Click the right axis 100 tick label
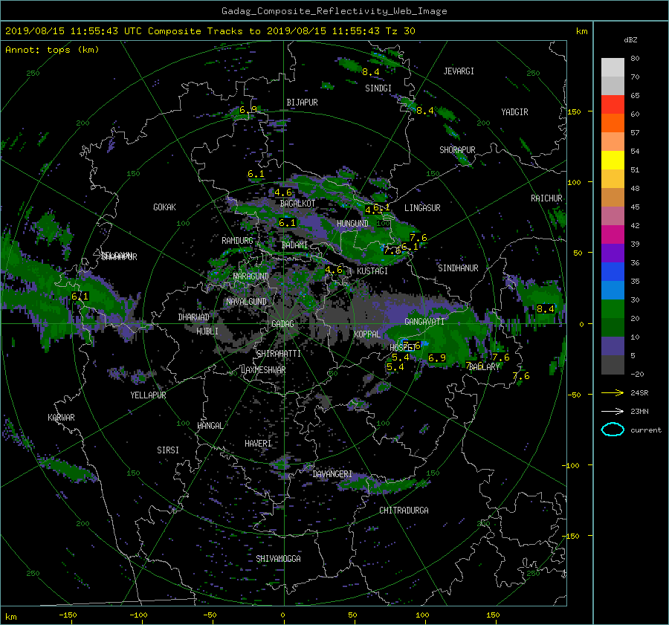This screenshot has height=625, width=669. tap(574, 183)
